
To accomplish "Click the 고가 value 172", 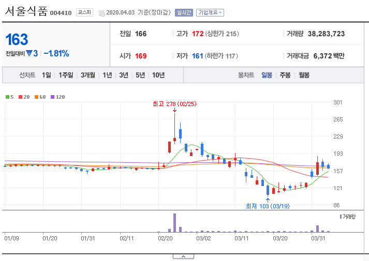I will (x=198, y=34).
